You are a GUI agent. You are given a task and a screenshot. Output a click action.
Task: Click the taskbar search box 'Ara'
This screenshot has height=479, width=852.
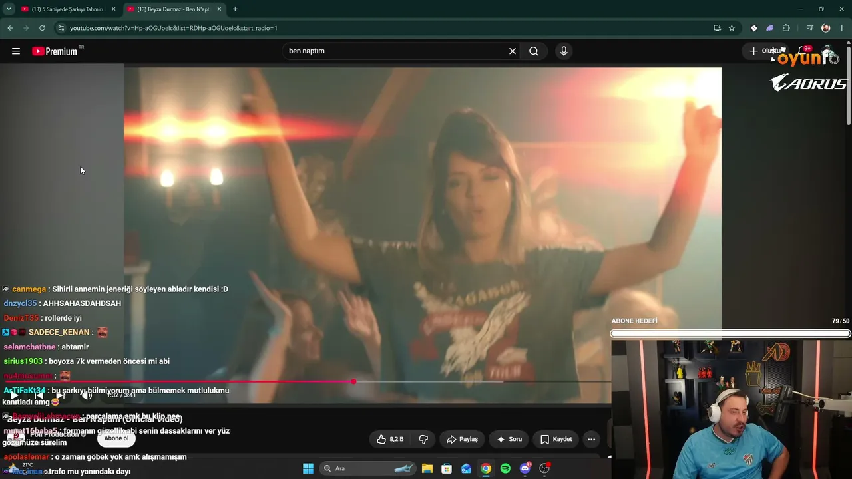[368, 468]
